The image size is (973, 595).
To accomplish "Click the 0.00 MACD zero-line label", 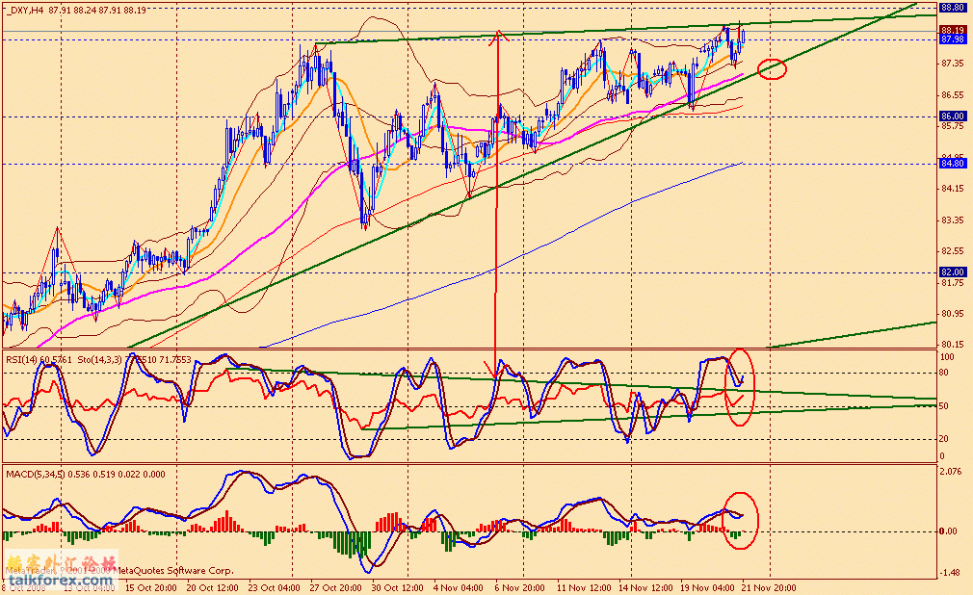I will (x=948, y=531).
